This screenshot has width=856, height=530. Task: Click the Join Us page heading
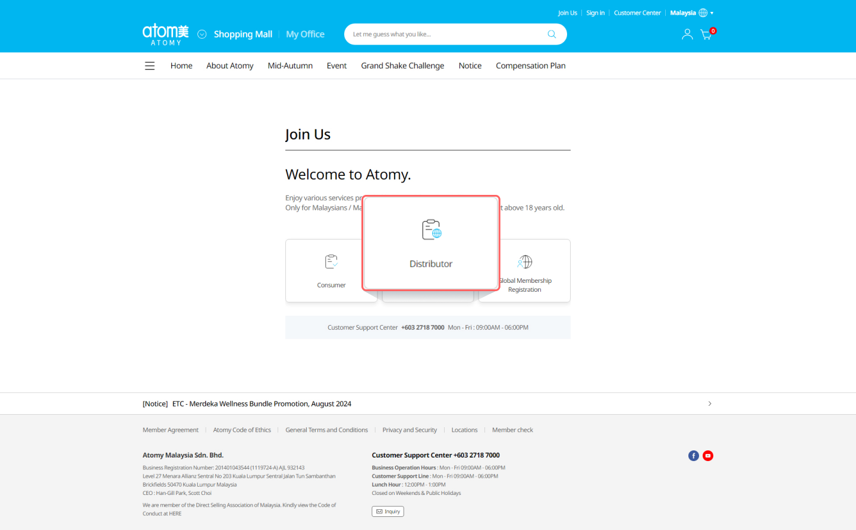tap(308, 135)
